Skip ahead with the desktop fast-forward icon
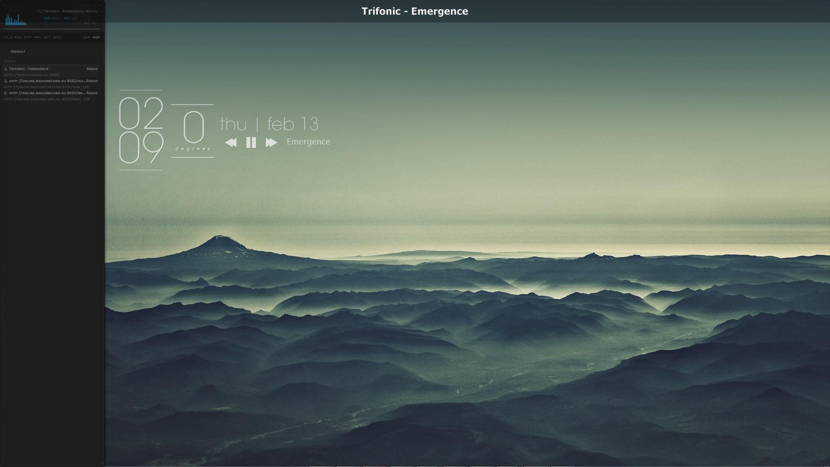This screenshot has width=830, height=467. click(271, 143)
